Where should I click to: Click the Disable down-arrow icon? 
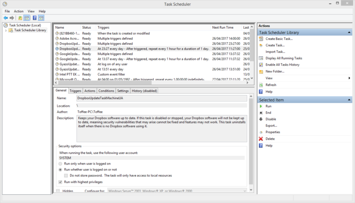261,119
